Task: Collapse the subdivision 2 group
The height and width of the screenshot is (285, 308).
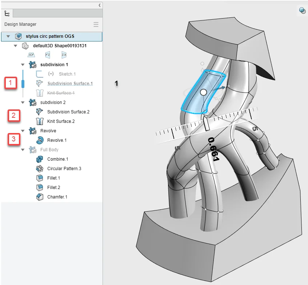Action: (23, 103)
